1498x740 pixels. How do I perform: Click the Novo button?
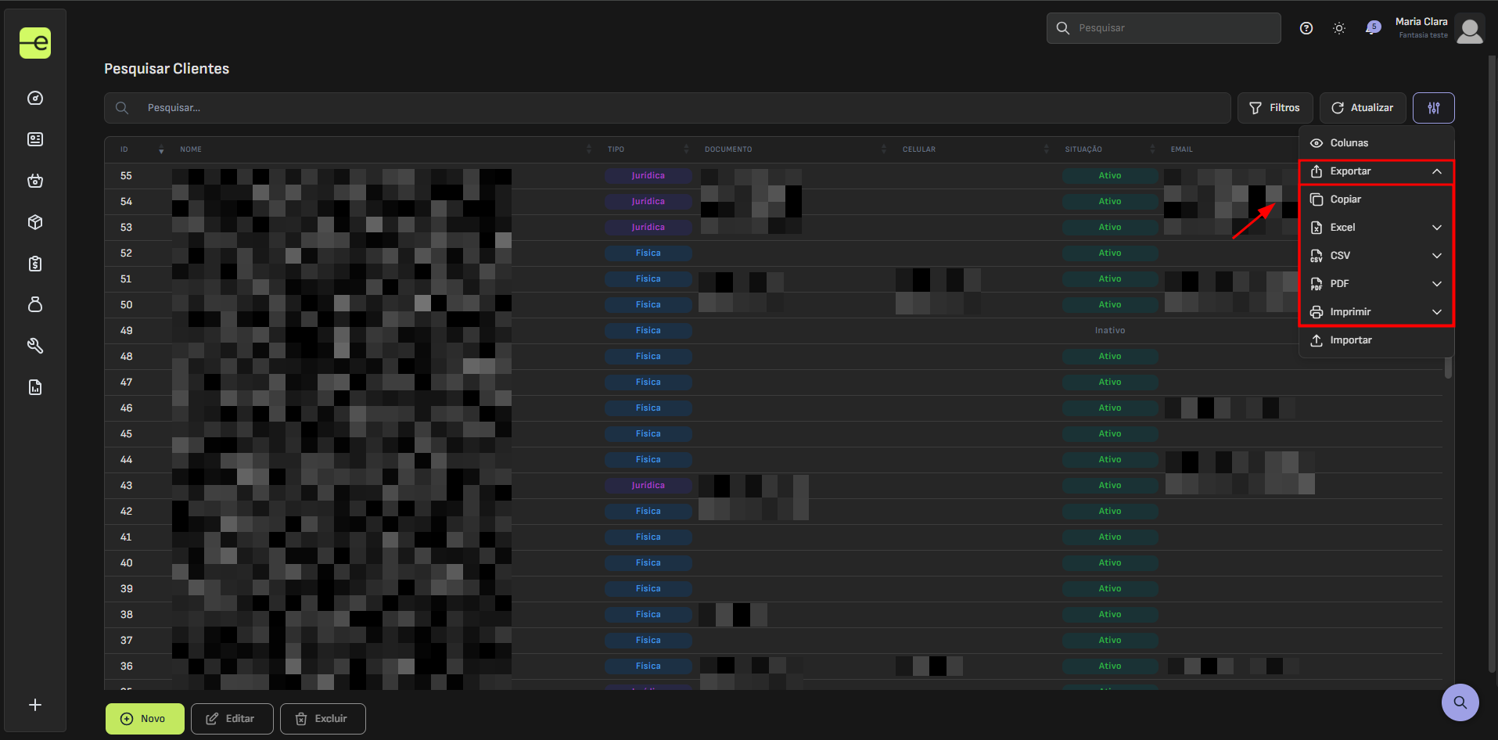click(145, 719)
